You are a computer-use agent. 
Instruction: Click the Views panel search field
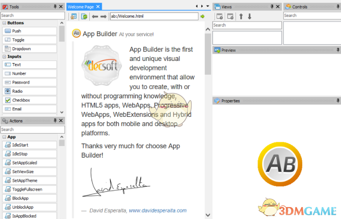(247, 25)
